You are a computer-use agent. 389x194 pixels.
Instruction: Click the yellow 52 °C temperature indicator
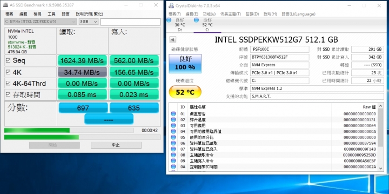[185, 92]
